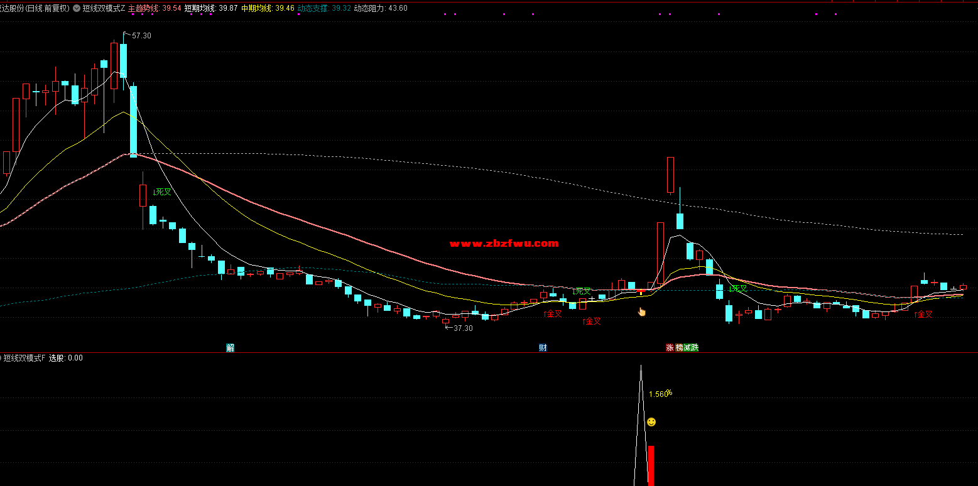The height and width of the screenshot is (486, 978).
Task: Click the yellow smiley face signal icon
Action: point(651,422)
